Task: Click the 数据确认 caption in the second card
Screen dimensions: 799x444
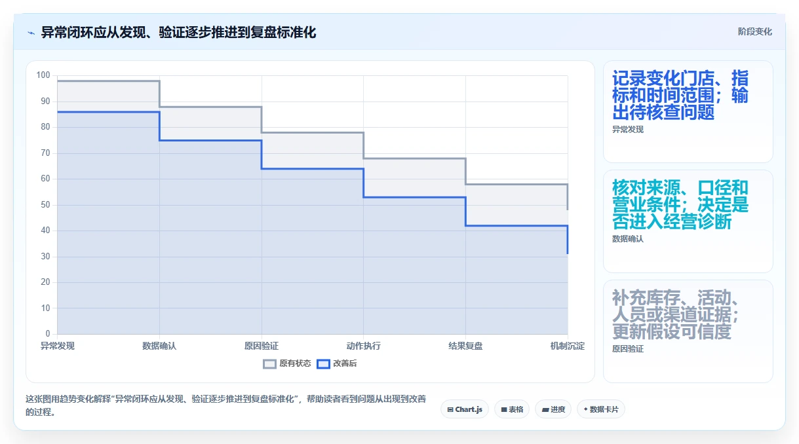Action: click(x=628, y=239)
